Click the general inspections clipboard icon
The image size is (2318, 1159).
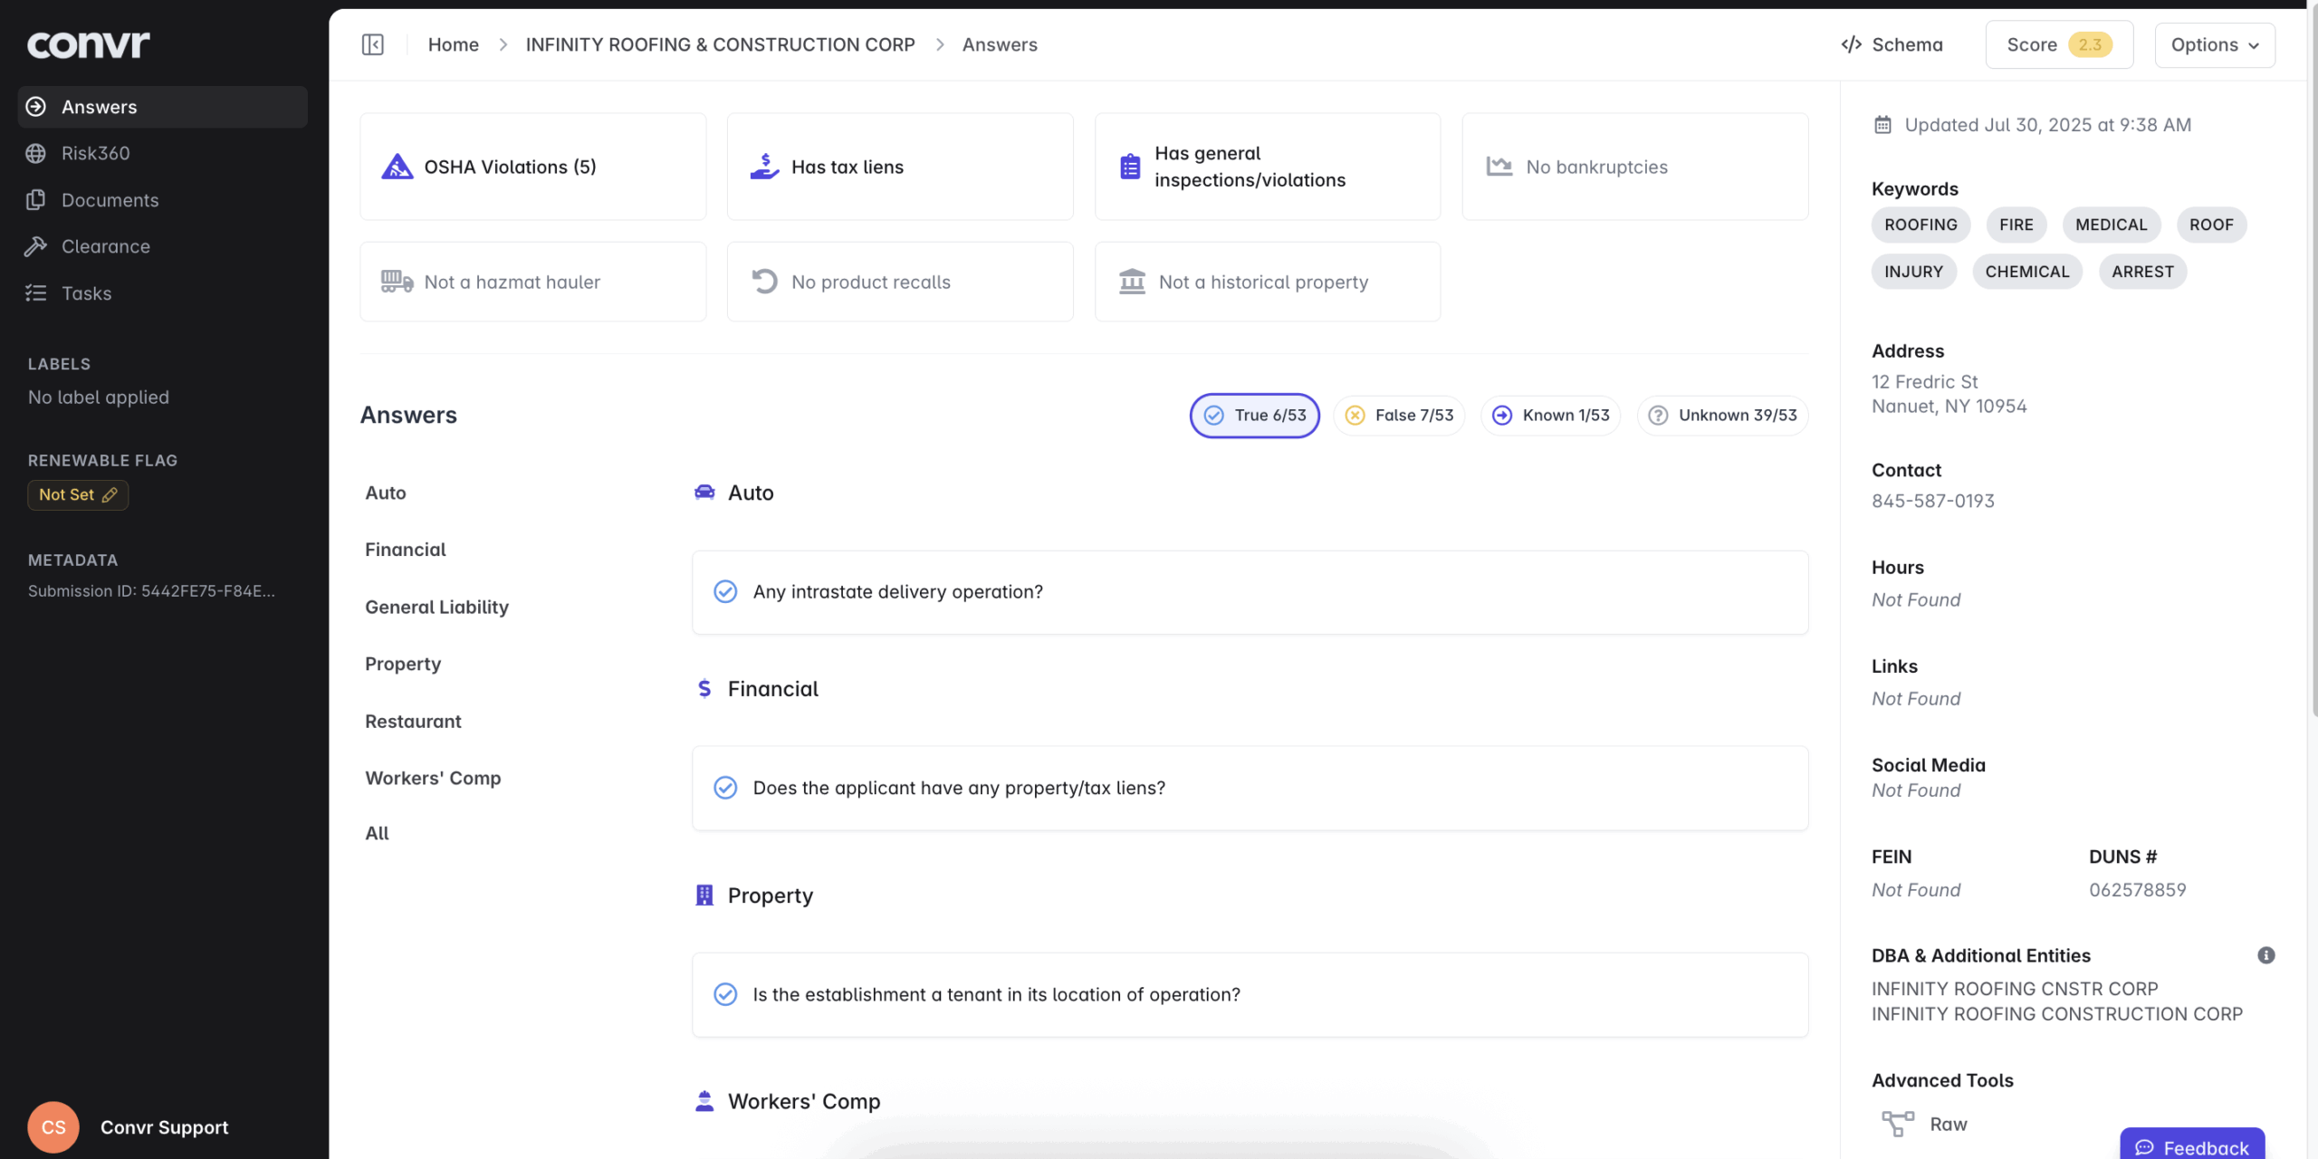(x=1130, y=167)
